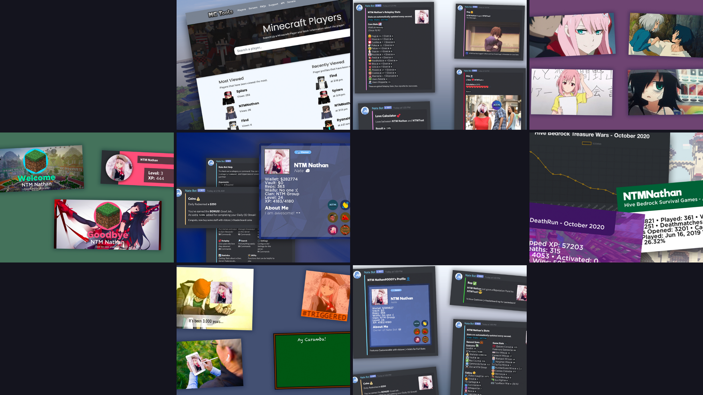Screen dimensions: 703x395
Task: Click "NTM Nathan#0001's Profile" title
Action: (386, 279)
